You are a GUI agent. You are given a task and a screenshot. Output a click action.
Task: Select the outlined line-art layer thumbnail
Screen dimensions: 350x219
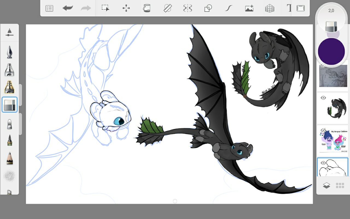333,167
